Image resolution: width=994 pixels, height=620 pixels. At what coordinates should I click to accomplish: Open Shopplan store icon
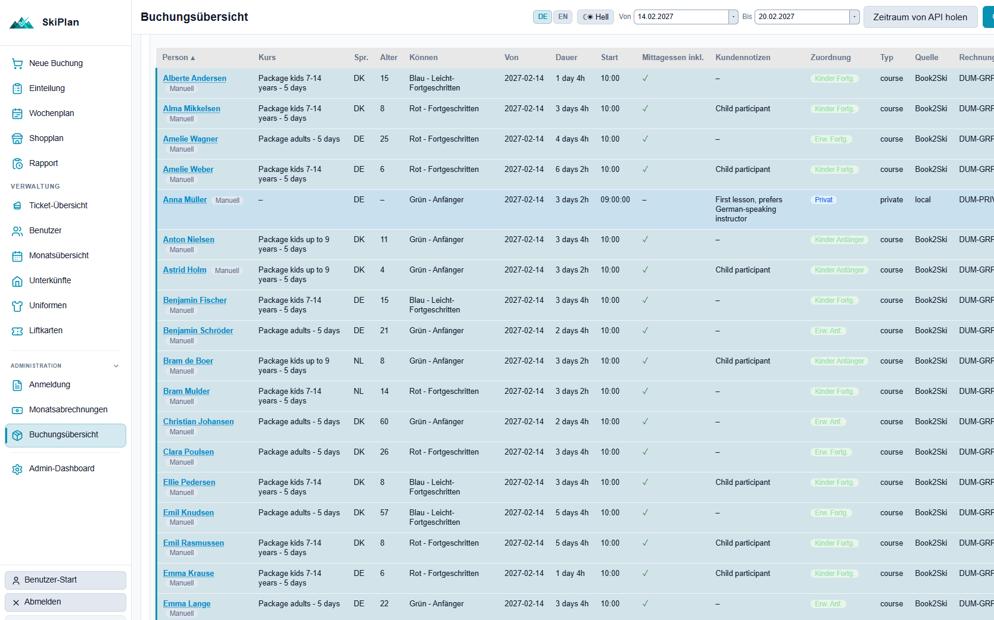click(17, 139)
